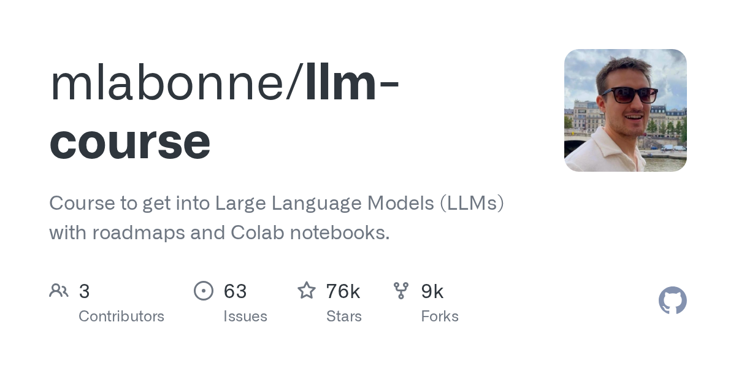Image resolution: width=736 pixels, height=368 pixels.
Task: Select the issues count '63'
Action: click(x=235, y=291)
